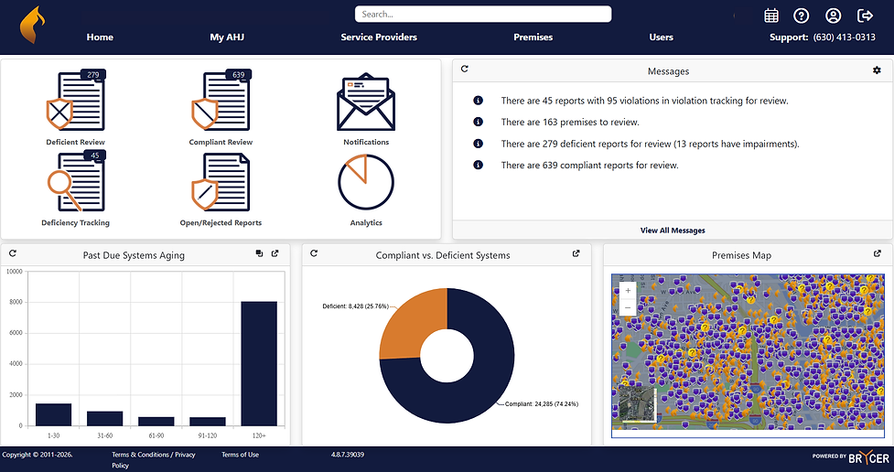Click View All Messages

673,231
